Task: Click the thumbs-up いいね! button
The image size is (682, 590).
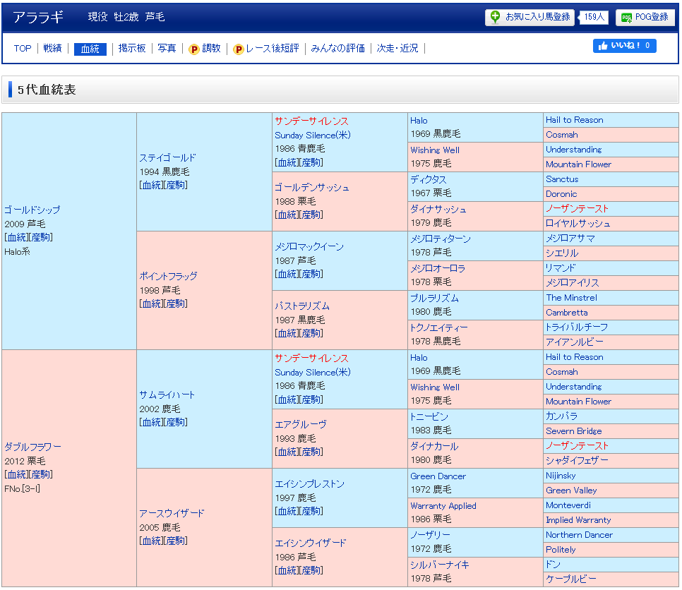Action: click(625, 46)
